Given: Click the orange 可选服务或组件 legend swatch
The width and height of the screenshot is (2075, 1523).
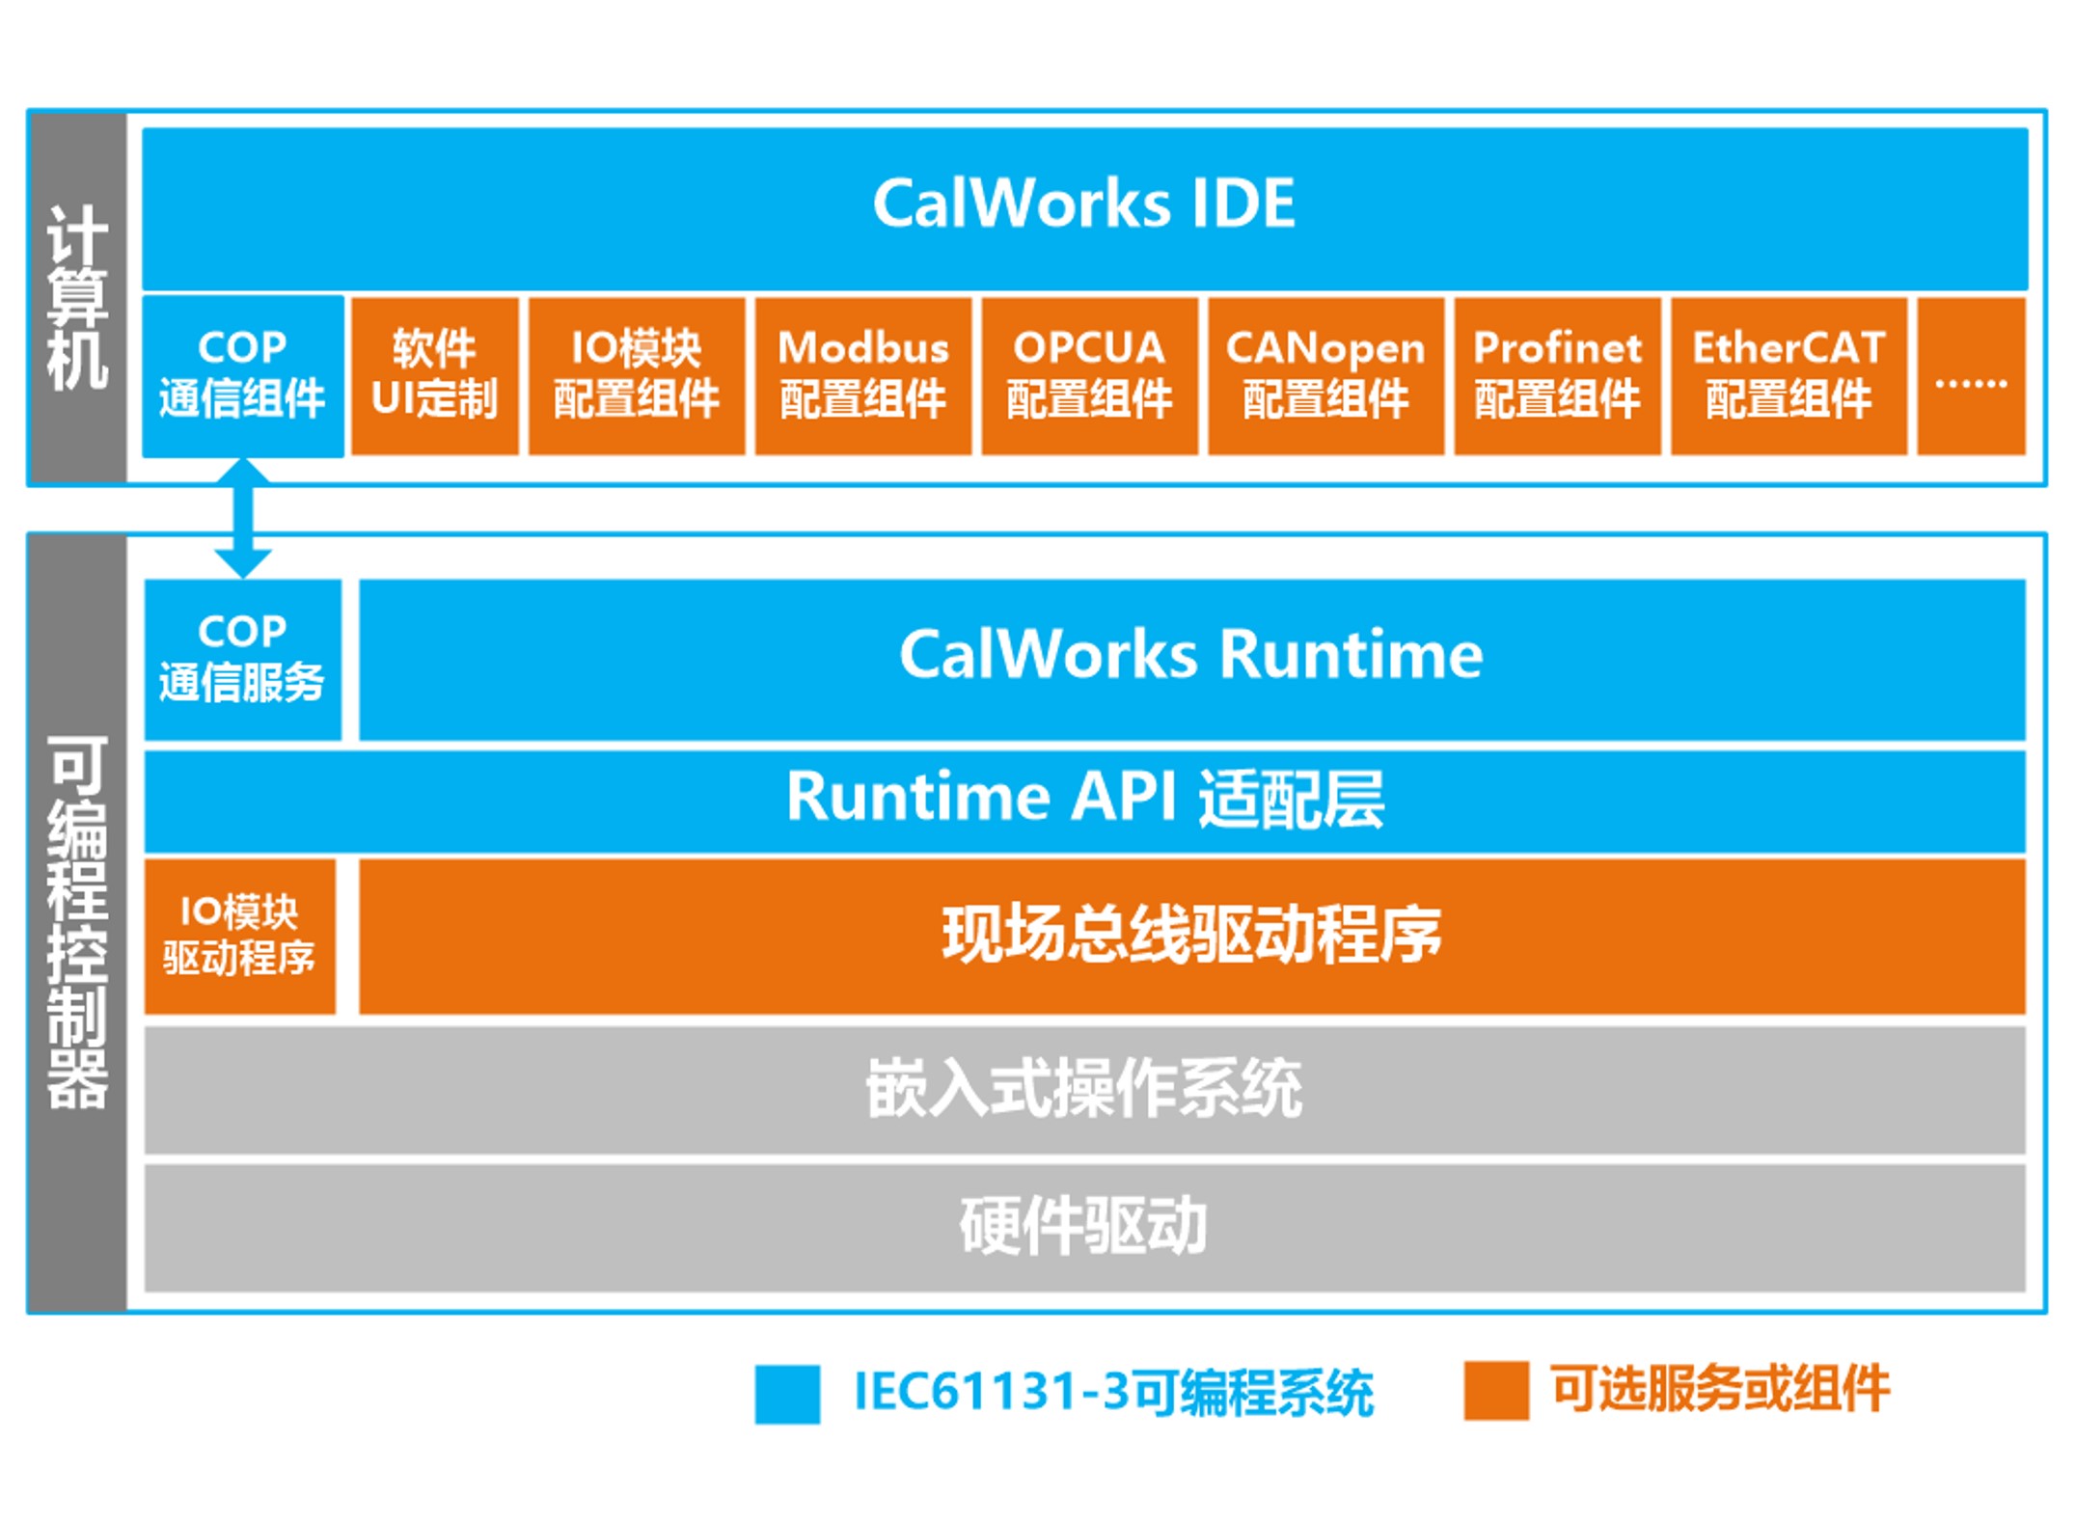Looking at the screenshot, I should coord(1495,1390).
